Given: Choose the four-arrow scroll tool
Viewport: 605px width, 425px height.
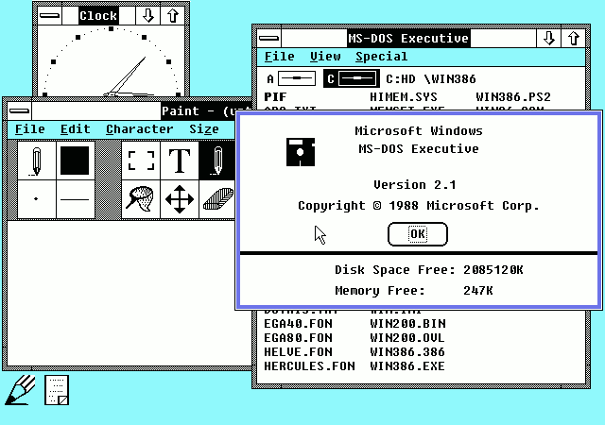Looking at the screenshot, I should 180,199.
